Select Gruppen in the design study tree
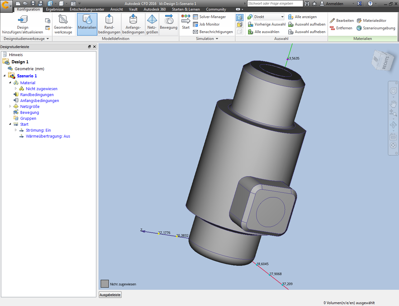Screen dimensions: 399x306 click(x=28, y=118)
